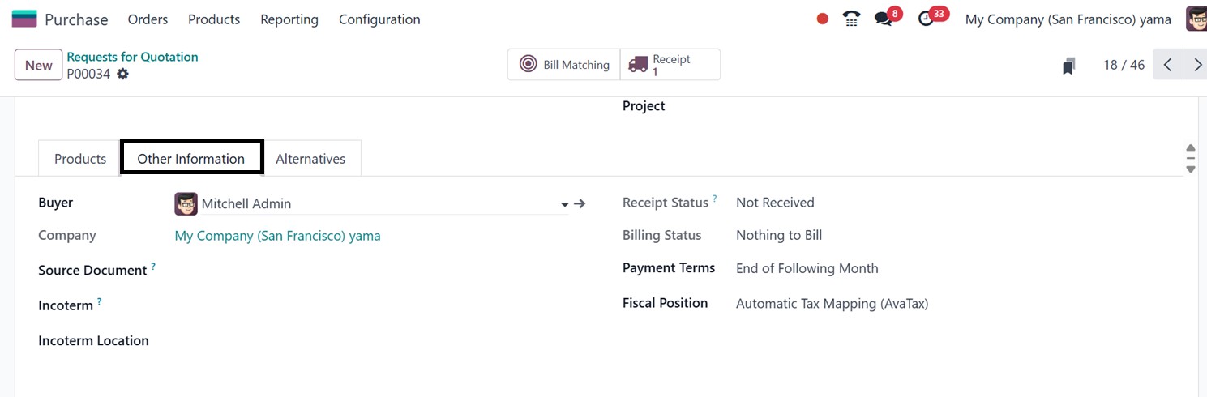Open the Reporting menu
The image size is (1207, 397).
[289, 19]
